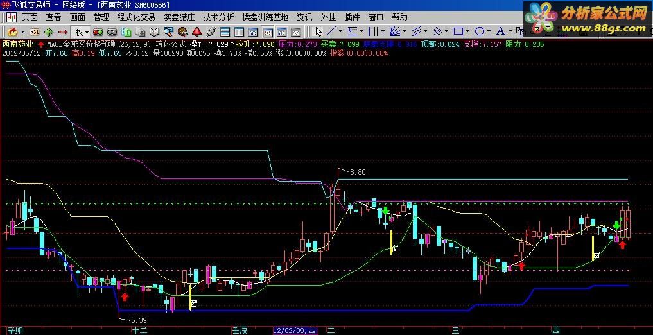The image size is (653, 335).
Task: Toggle the chart window layout button
Action: click(253, 31)
